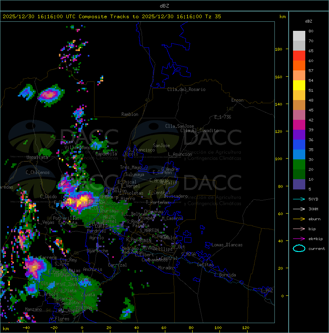Click the Composite Tracks timestamp header

112,17
